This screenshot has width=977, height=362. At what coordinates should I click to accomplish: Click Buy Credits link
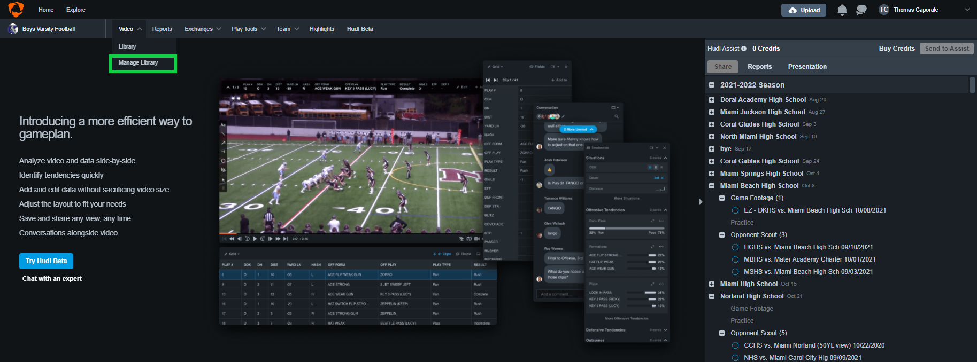[x=897, y=49]
